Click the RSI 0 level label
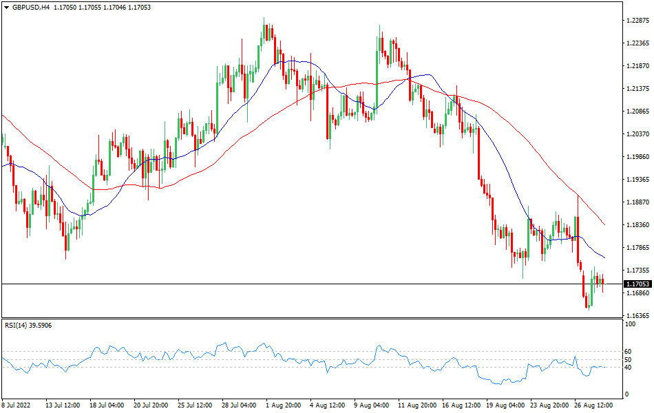The height and width of the screenshot is (413, 654). [625, 394]
